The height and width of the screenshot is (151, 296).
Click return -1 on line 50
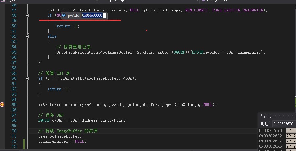click(68, 26)
